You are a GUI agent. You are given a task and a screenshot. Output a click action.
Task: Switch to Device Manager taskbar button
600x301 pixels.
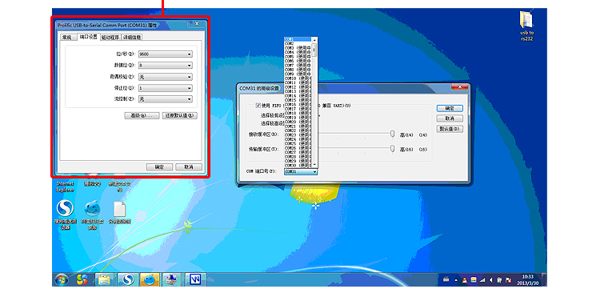point(172,279)
